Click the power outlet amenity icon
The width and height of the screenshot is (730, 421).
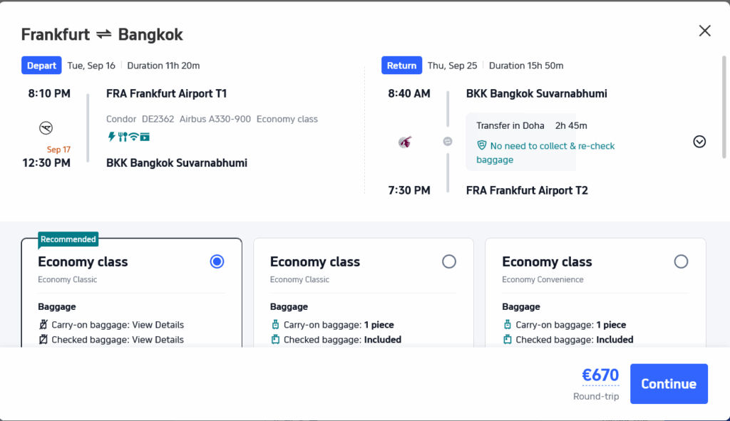click(x=111, y=136)
